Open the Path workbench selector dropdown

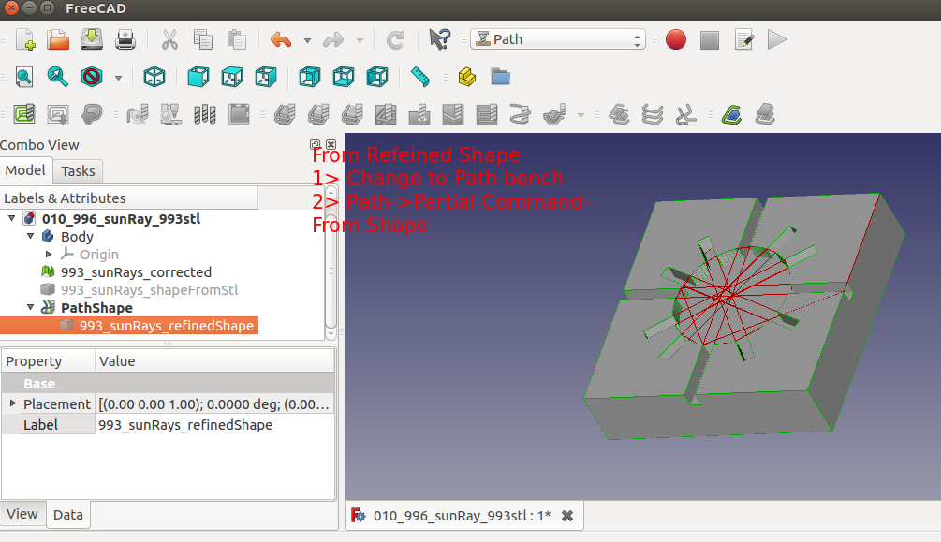coord(559,39)
